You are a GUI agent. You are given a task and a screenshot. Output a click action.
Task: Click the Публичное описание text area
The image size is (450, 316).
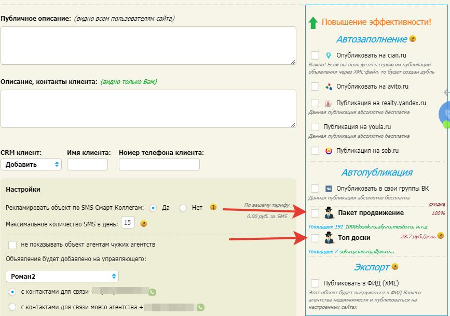coord(148,46)
